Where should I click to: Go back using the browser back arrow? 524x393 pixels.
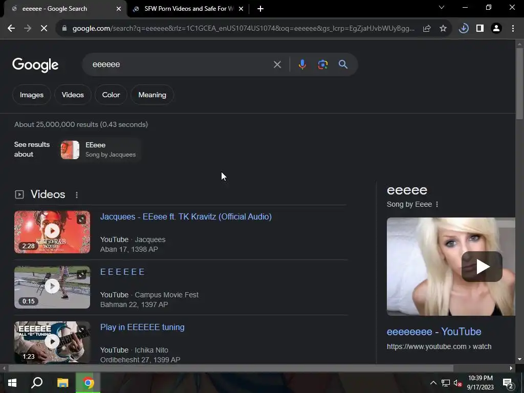pyautogui.click(x=11, y=29)
